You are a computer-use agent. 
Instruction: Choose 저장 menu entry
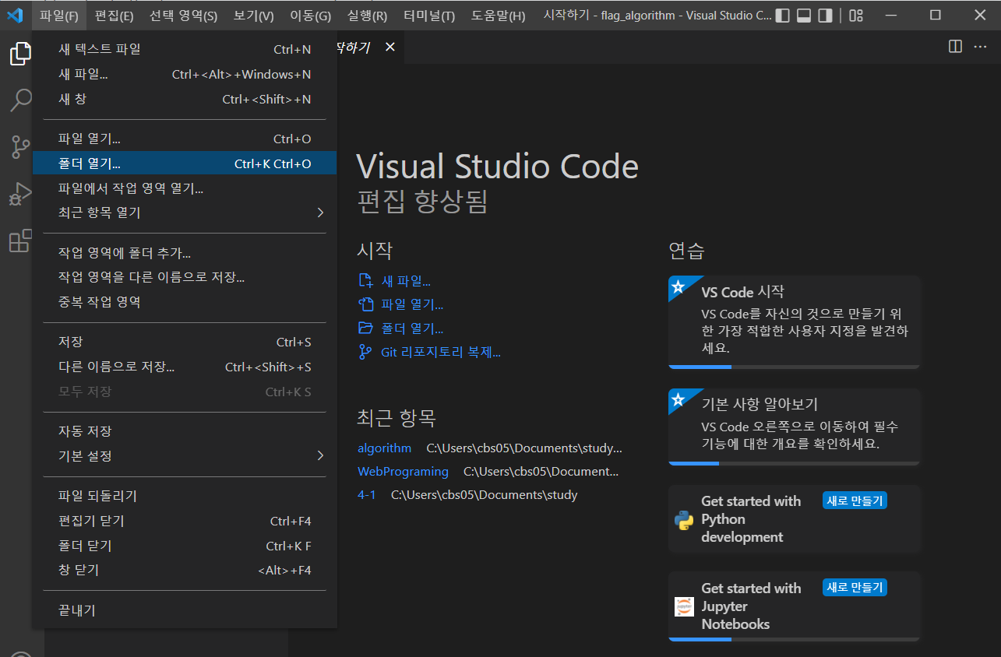(x=184, y=343)
